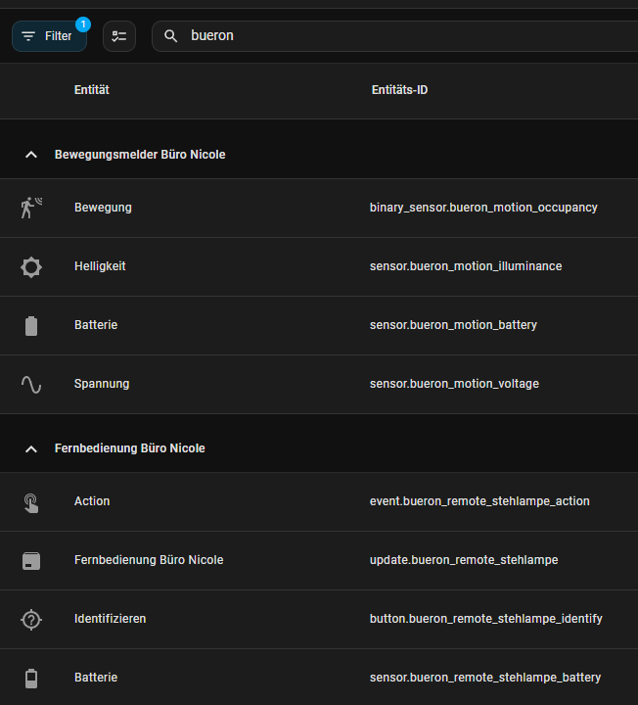Open the Filter panel
Screen dimensions: 638x705
49,36
